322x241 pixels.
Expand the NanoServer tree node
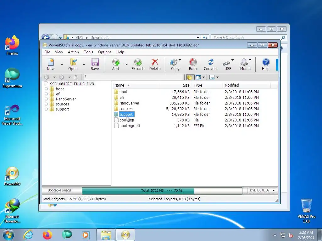(x=46, y=99)
